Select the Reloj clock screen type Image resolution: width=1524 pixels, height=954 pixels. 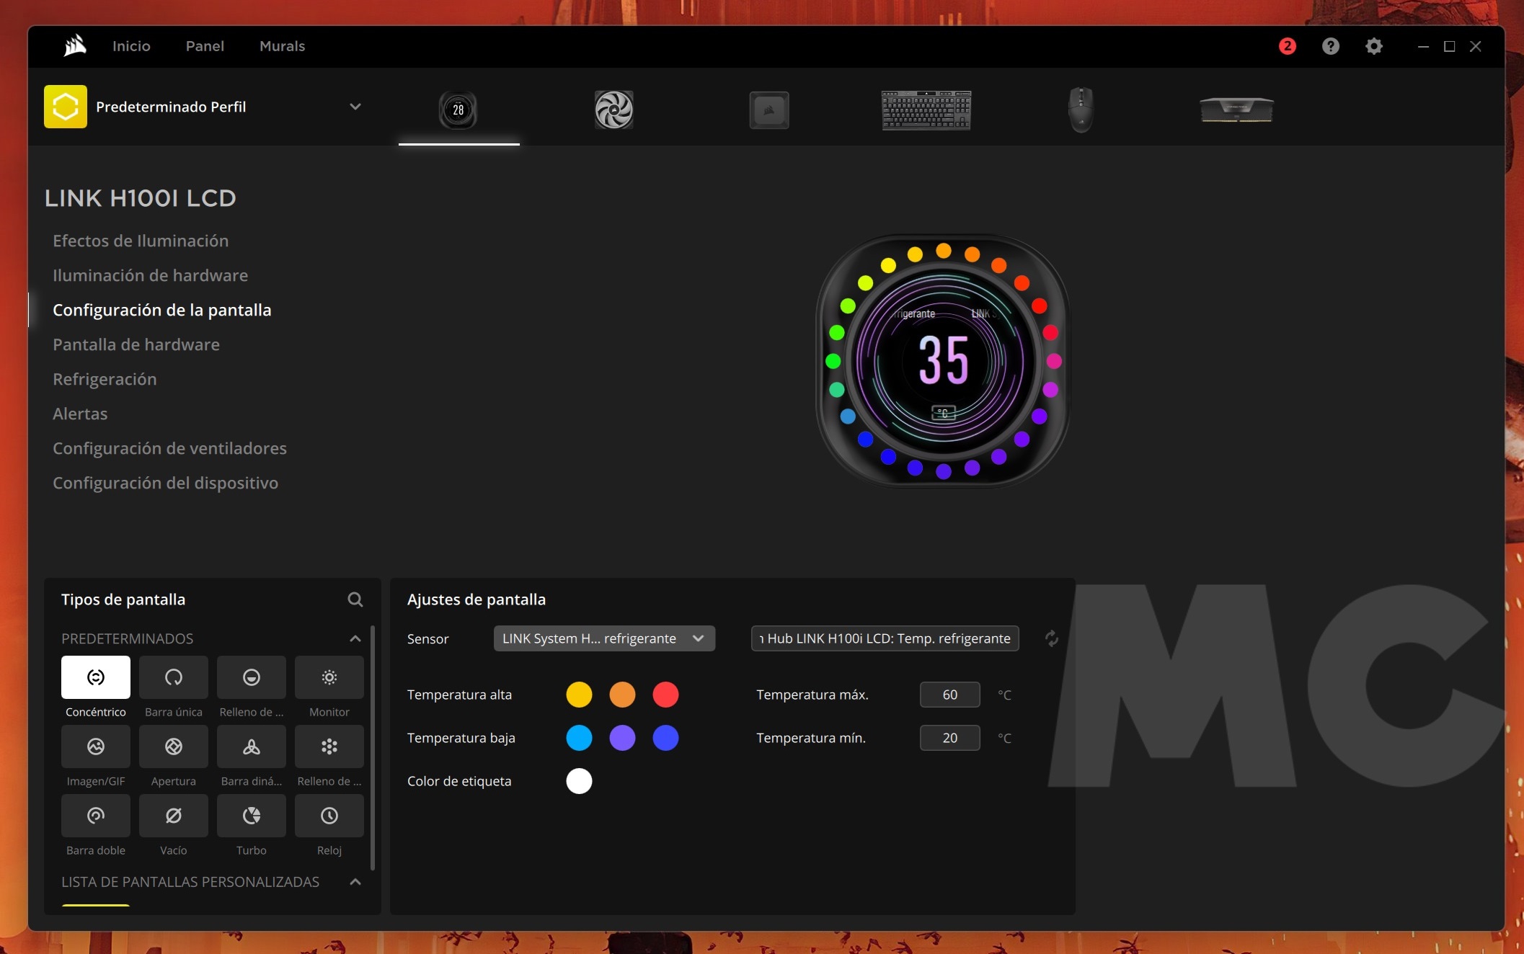(329, 816)
